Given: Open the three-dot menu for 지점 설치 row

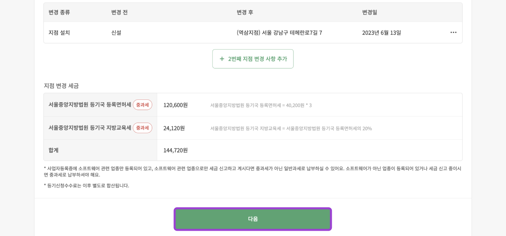Looking at the screenshot, I should coord(453,33).
